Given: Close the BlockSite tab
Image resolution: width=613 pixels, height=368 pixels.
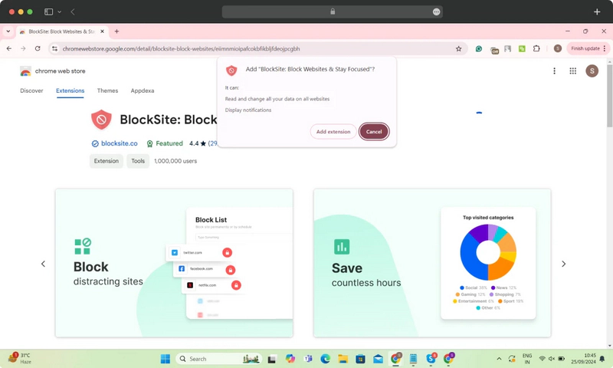Looking at the screenshot, I should (x=103, y=31).
